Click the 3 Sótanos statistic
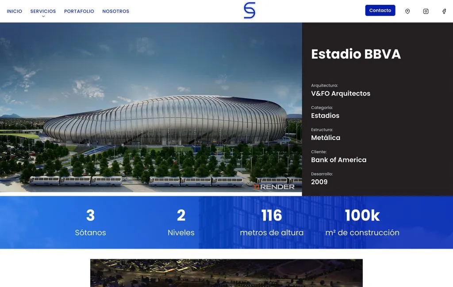Screen dimensions: 453x287 coord(90,223)
